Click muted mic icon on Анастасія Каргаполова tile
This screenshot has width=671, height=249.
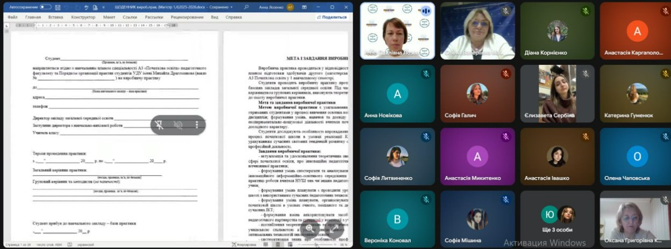[x=666, y=11]
